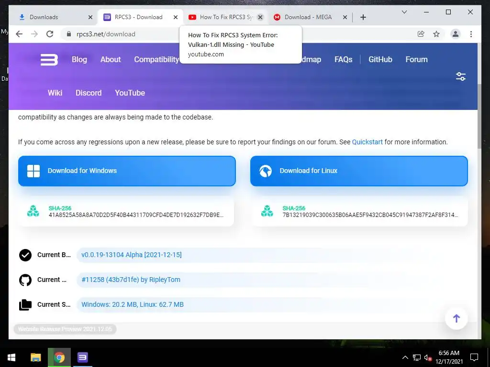Close the YouTube How To Fix tab

tap(260, 17)
